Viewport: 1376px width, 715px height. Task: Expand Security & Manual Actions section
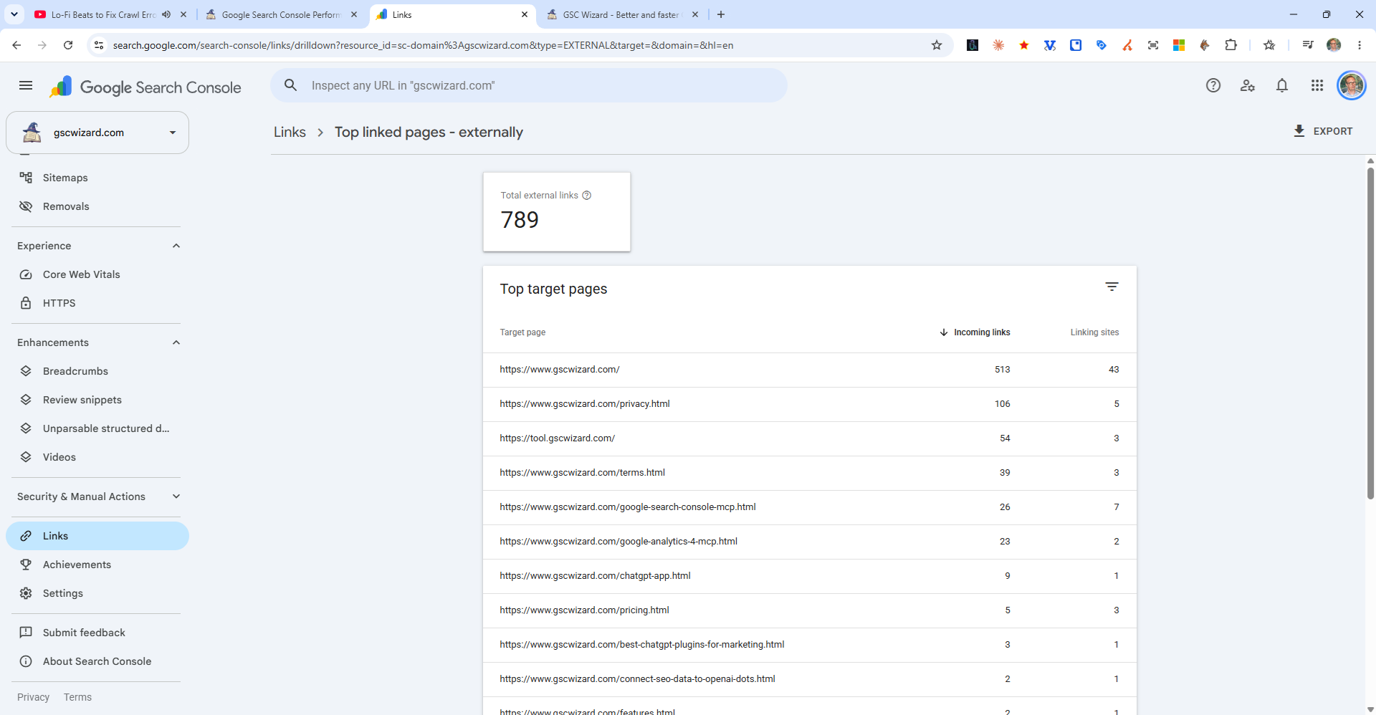(176, 496)
